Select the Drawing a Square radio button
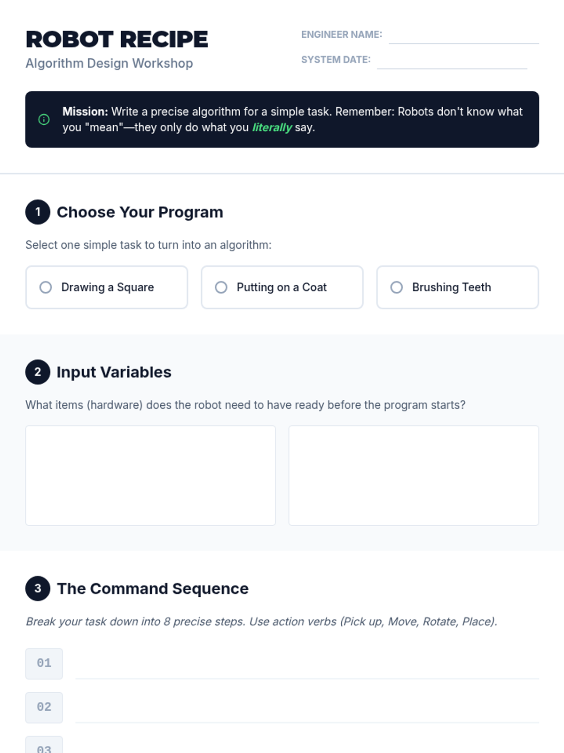Image resolution: width=564 pixels, height=753 pixels. pos(46,287)
